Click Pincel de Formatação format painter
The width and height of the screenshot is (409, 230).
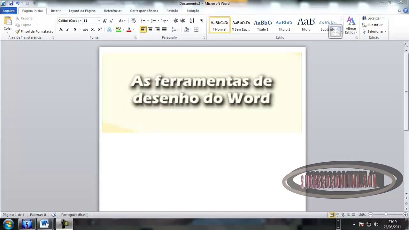(x=35, y=31)
